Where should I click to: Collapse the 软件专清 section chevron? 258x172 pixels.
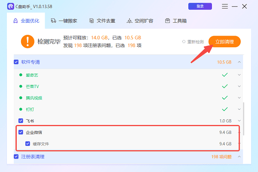click(x=239, y=62)
